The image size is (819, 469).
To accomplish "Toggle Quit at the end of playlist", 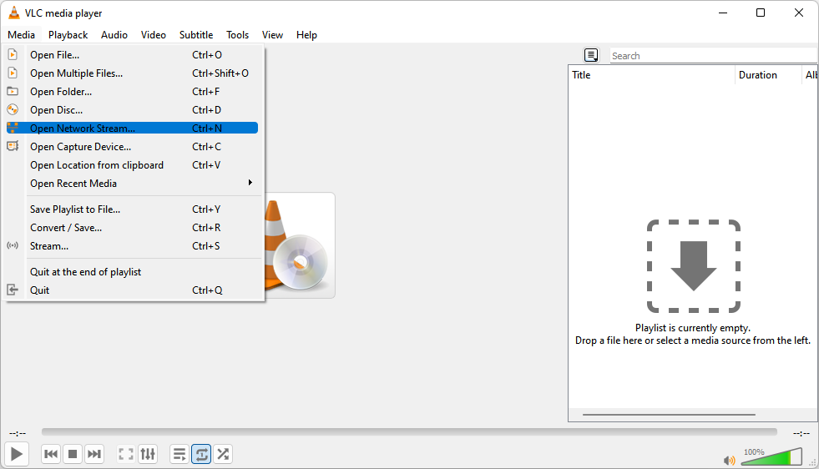I will coord(133,271).
